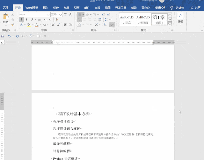The image size is (204, 160).
Task: Toggle superscript formatting
Action: tap(50, 20)
